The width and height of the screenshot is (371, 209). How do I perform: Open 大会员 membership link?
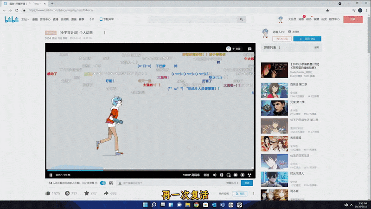click(x=292, y=20)
